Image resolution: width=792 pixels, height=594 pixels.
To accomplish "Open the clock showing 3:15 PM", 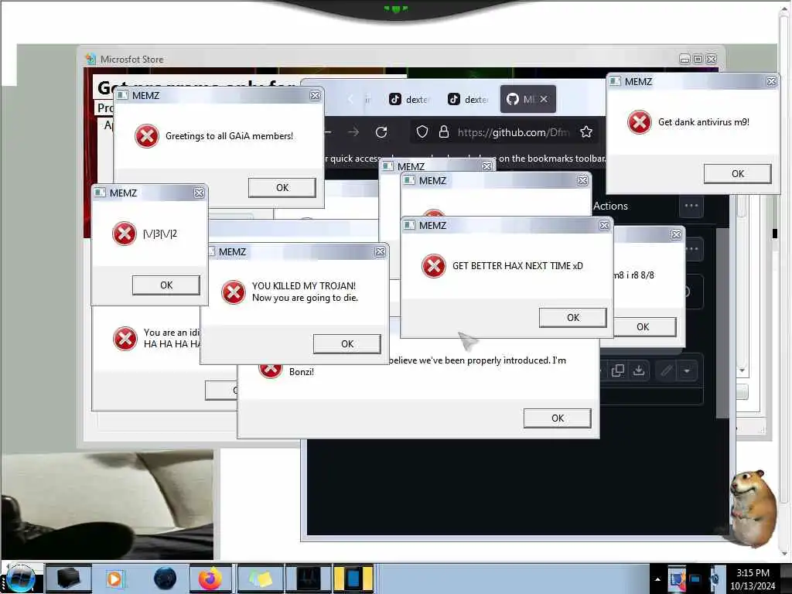I will pyautogui.click(x=753, y=579).
